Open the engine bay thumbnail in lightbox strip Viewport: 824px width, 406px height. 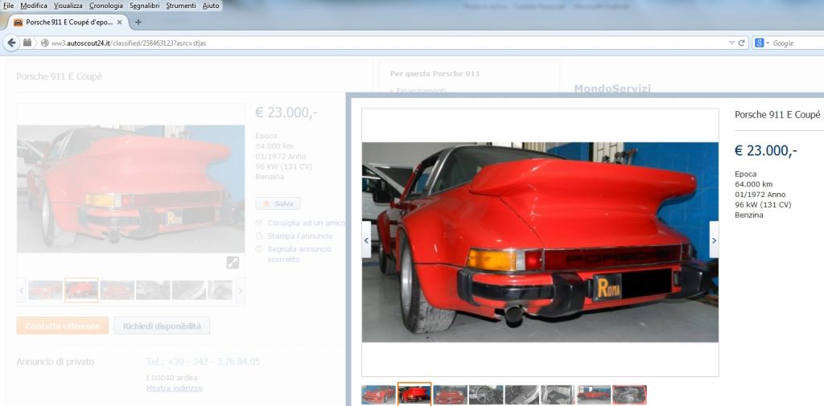(629, 395)
